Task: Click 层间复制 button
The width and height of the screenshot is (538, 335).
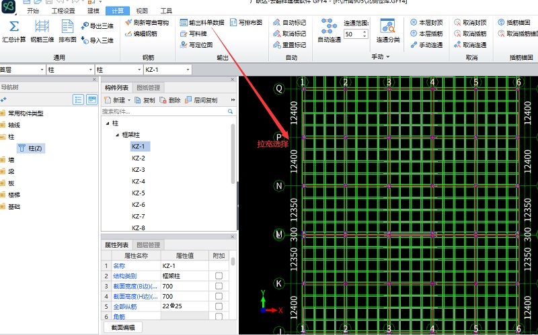Action: (x=201, y=100)
